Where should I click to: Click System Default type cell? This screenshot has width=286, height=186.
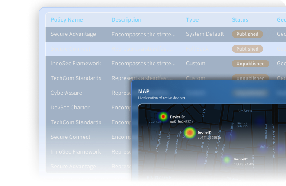pos(205,34)
